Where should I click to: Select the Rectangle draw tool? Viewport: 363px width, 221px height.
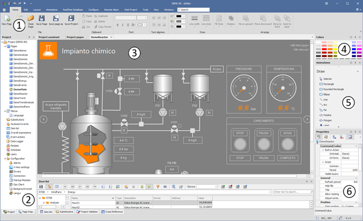(327, 84)
